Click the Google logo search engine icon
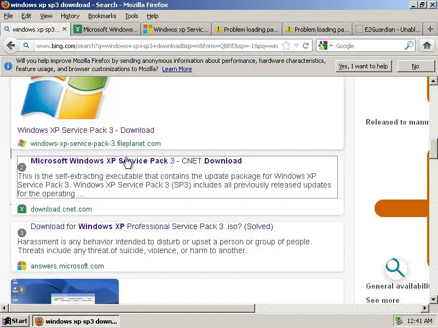Image resolution: width=438 pixels, height=328 pixels. pos(323,45)
